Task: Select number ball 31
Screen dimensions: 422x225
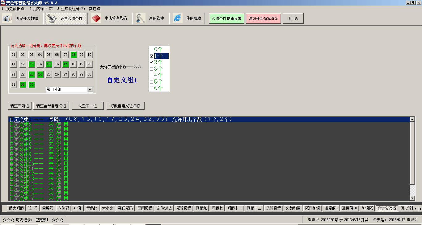Action: (x=13, y=84)
